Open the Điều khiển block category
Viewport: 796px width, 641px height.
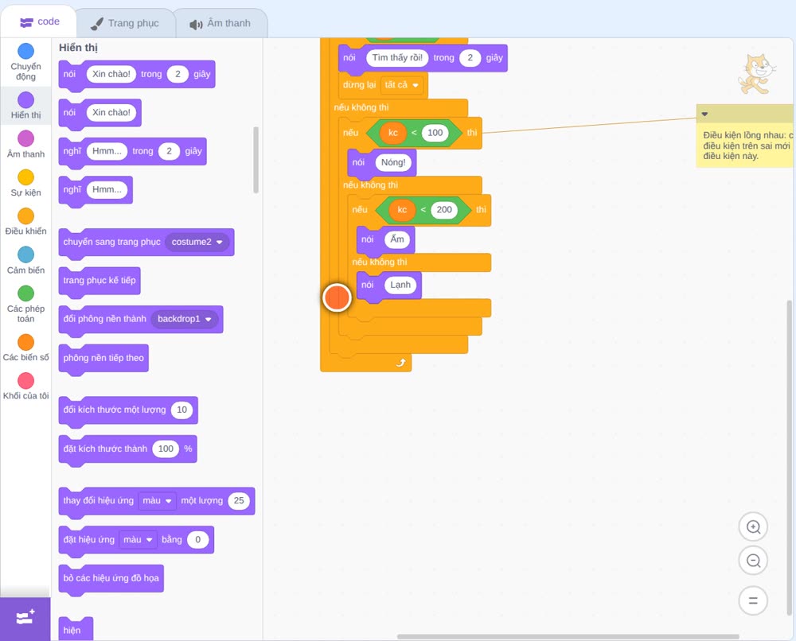click(26, 222)
